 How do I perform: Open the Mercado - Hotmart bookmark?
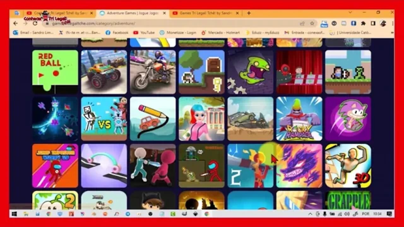point(221,32)
